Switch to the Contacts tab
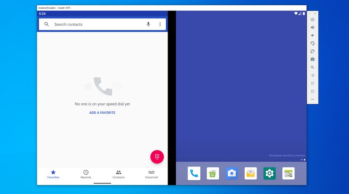Image resolution: width=349 pixels, height=194 pixels. (118, 174)
